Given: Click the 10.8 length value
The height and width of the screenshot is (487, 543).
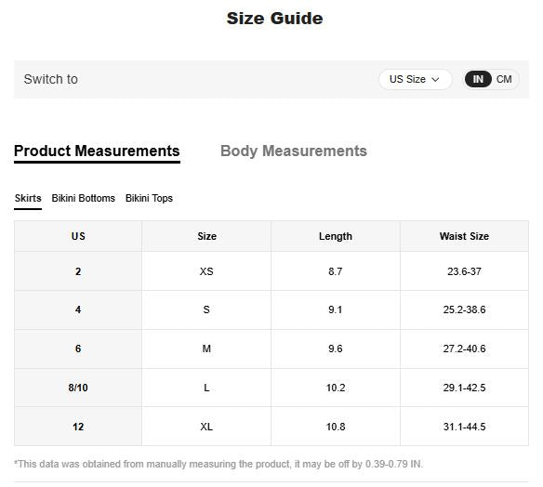Looking at the screenshot, I should pyautogui.click(x=336, y=427).
